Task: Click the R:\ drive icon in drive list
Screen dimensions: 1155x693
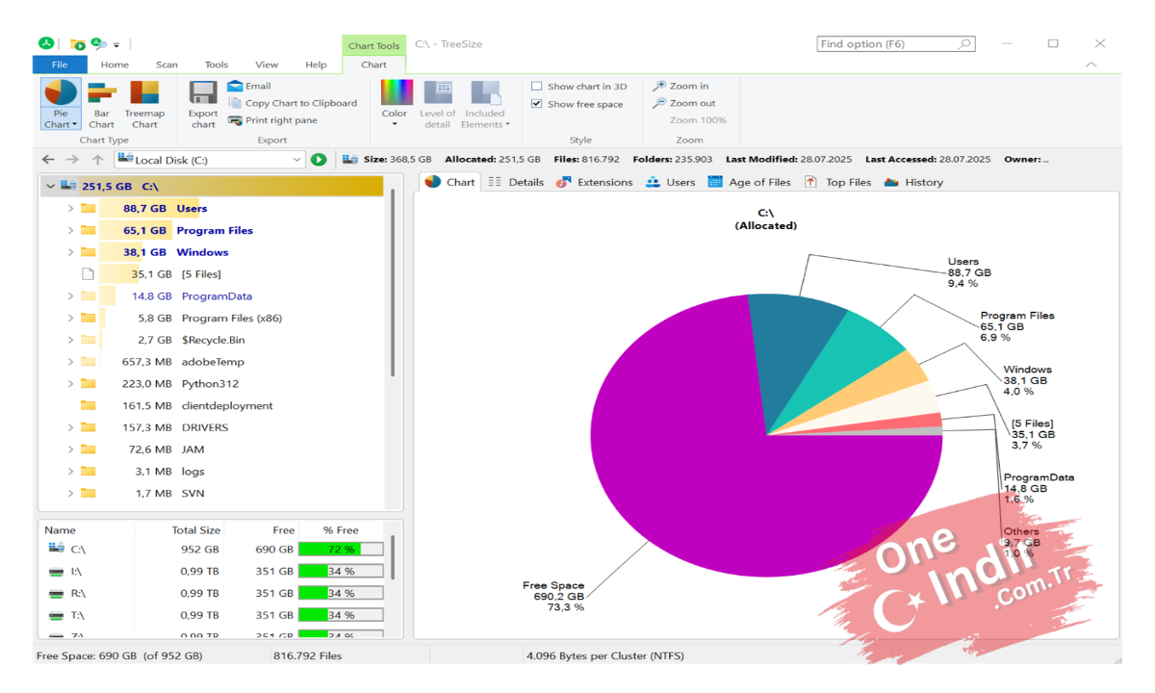Action: click(x=57, y=593)
